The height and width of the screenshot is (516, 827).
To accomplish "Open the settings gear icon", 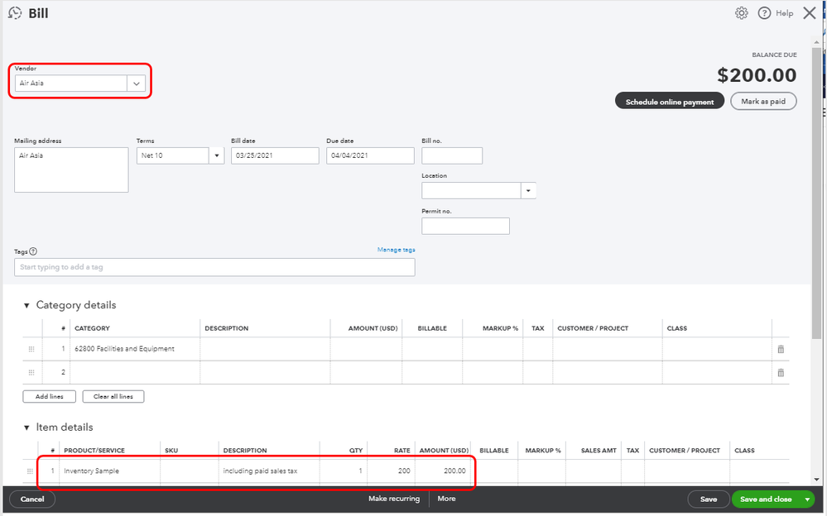I will coord(742,13).
